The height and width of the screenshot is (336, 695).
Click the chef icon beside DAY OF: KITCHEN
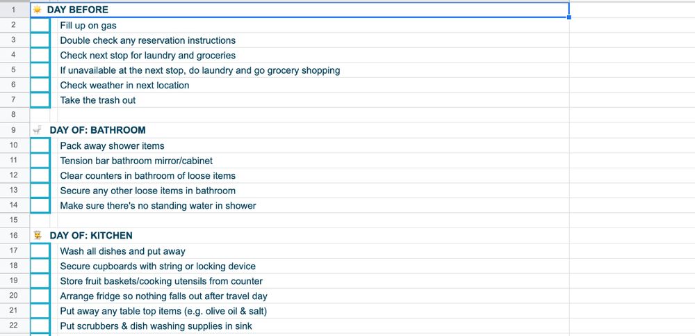click(38, 236)
